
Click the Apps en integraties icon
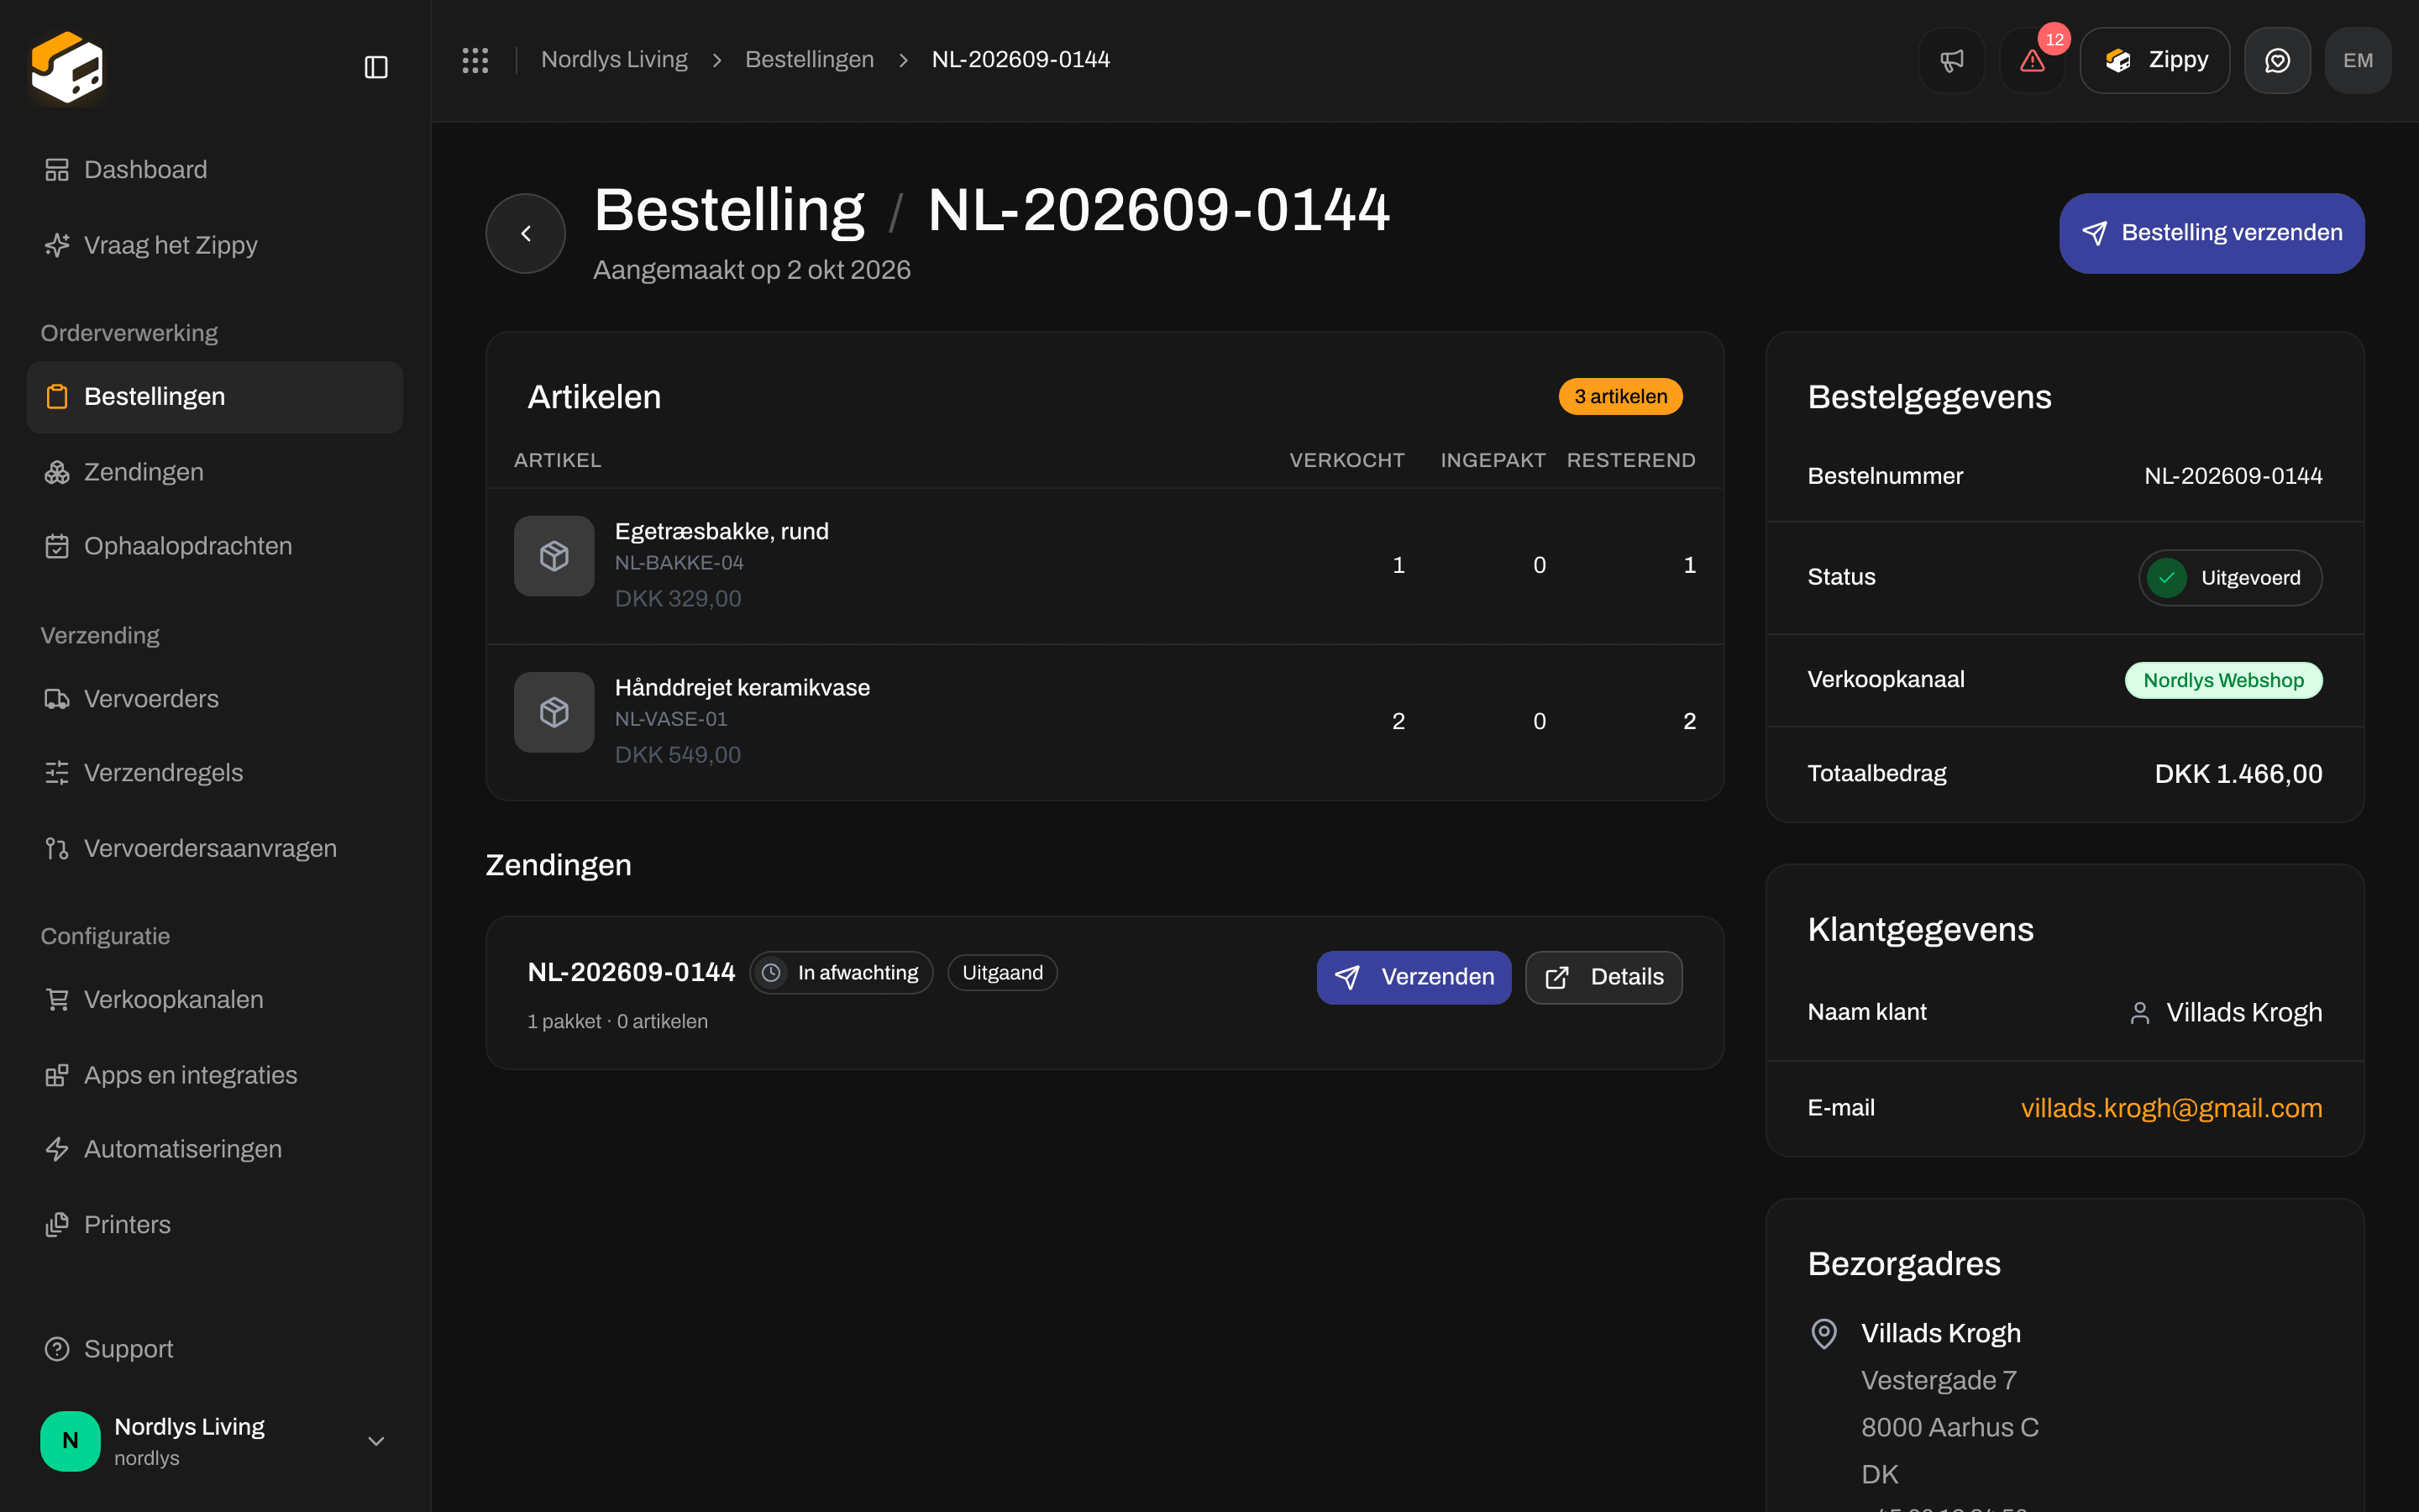pyautogui.click(x=57, y=1075)
